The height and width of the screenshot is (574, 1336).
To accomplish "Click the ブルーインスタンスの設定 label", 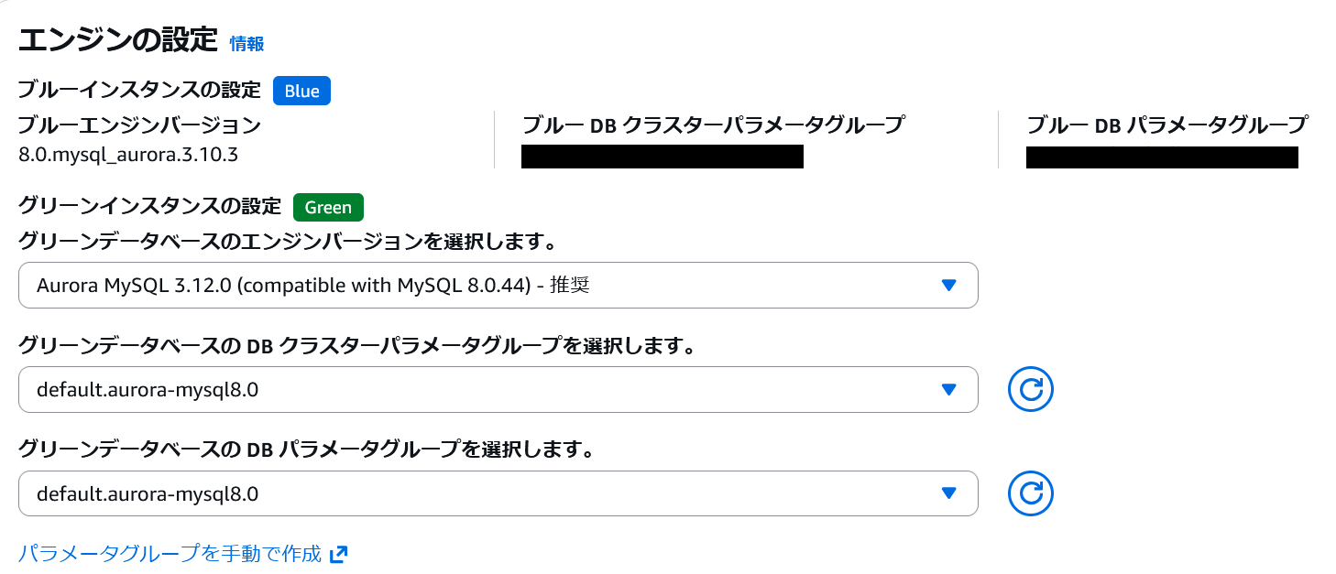I will pos(139,91).
